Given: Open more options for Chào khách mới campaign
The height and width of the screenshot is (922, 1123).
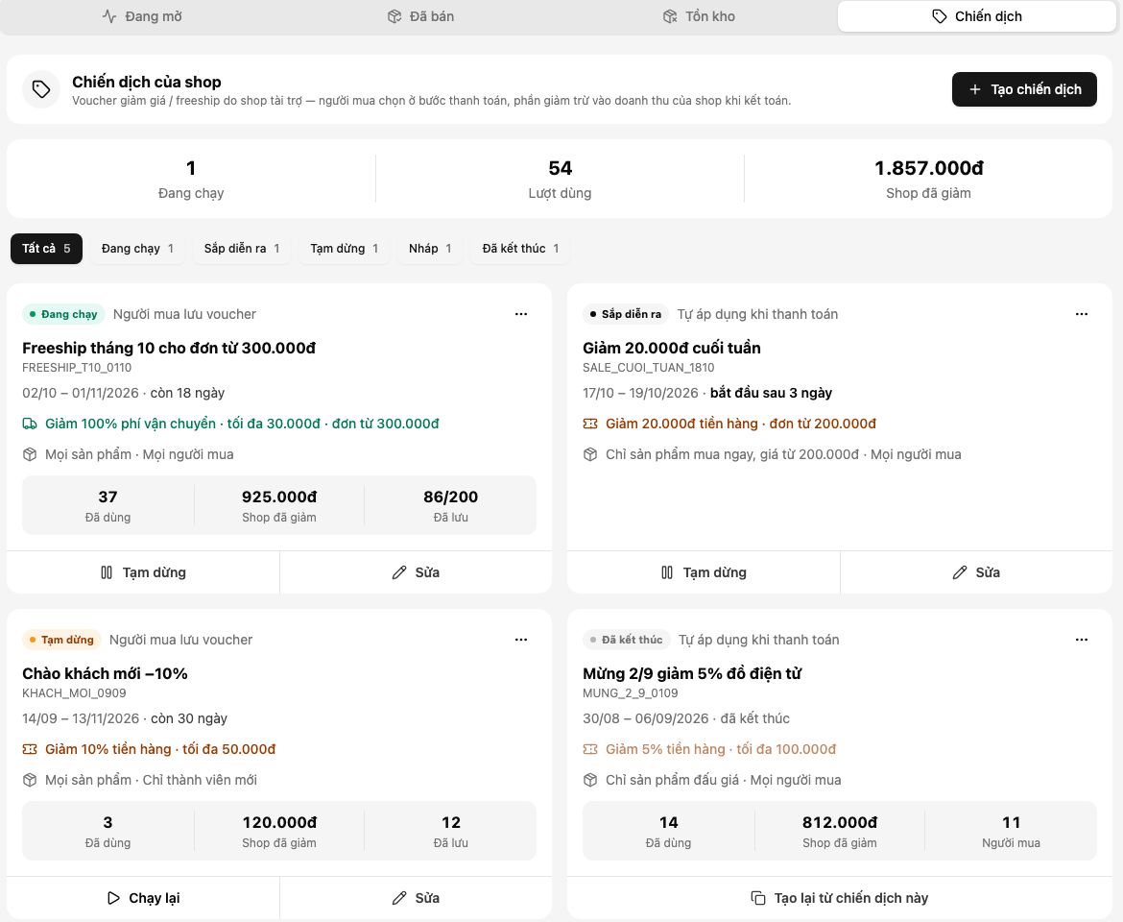Looking at the screenshot, I should point(521,640).
